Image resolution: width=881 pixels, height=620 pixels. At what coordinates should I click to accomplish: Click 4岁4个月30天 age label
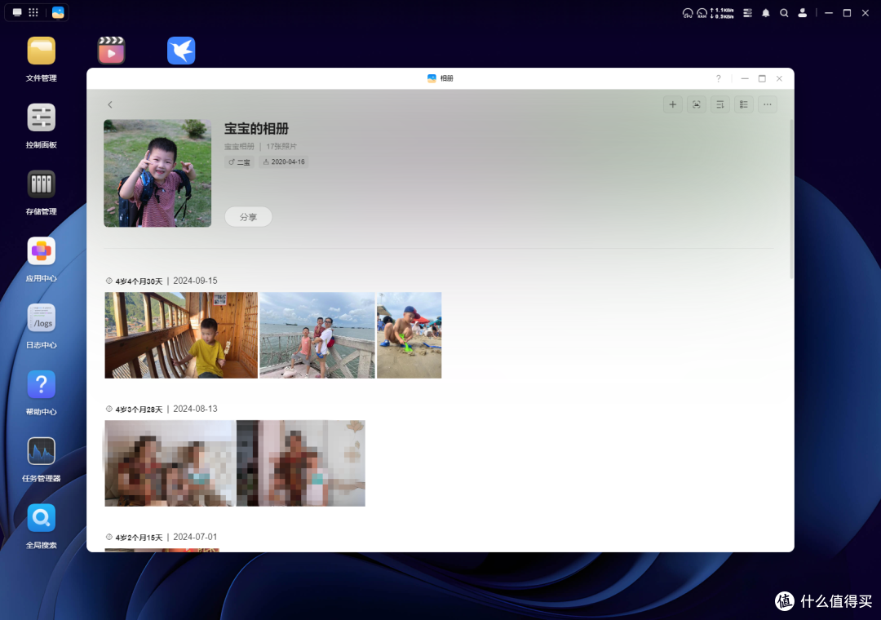[x=139, y=281]
